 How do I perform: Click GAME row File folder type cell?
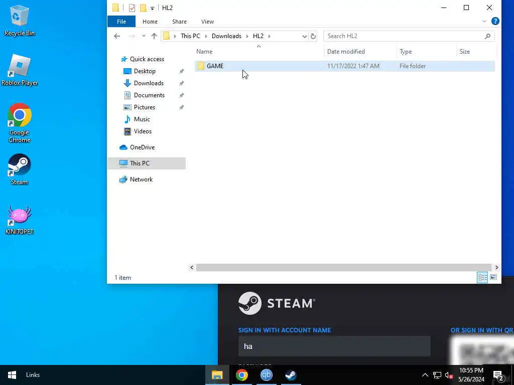coord(413,66)
